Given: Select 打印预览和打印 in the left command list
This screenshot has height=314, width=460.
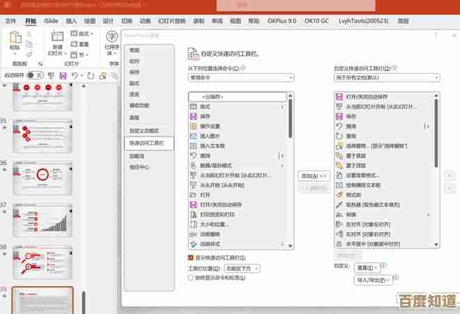Looking at the screenshot, I should (x=238, y=214).
